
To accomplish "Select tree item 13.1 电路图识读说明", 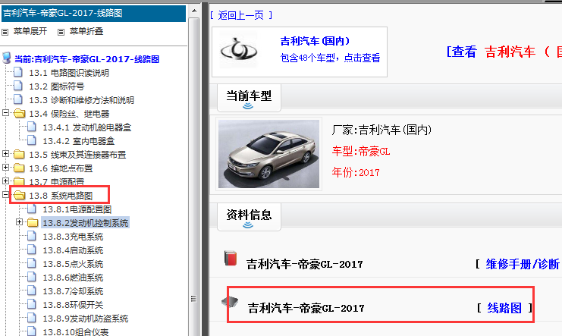I will 69,73.
